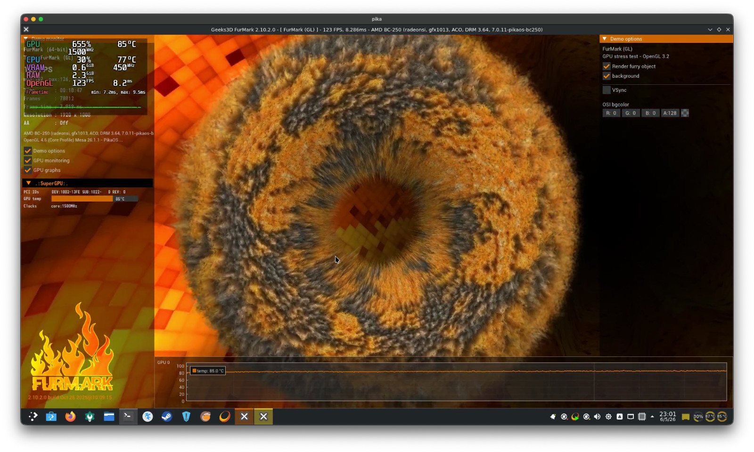754x452 pixels.
Task: Open the CPU chip tray icon
Action: click(642, 417)
